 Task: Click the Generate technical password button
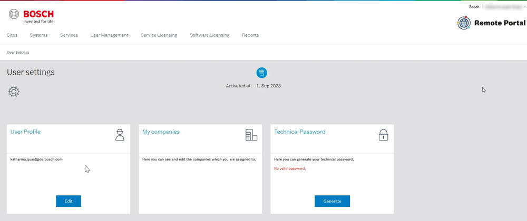click(x=333, y=201)
